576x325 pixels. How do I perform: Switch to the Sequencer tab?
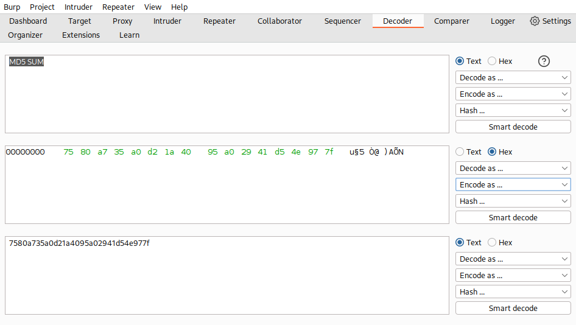pos(342,21)
